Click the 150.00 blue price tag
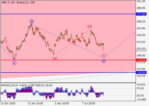This screenshot has height=106, width=149. tap(141, 73)
